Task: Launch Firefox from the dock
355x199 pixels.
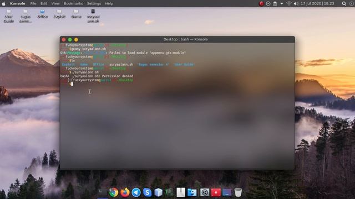Action: [125, 192]
